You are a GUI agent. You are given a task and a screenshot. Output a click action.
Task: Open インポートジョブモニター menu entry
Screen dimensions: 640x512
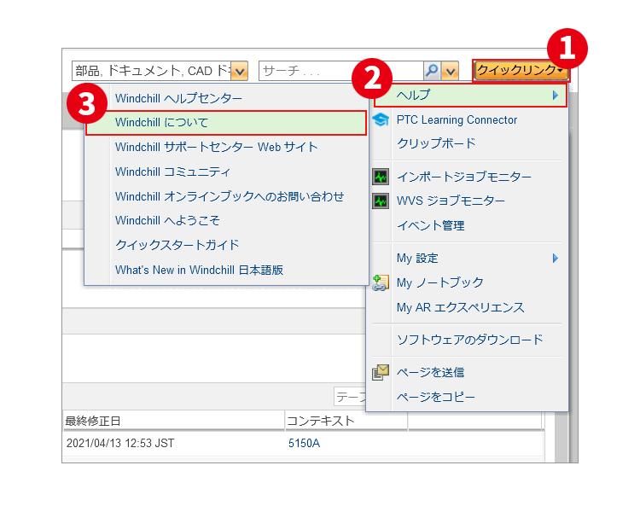point(464,177)
